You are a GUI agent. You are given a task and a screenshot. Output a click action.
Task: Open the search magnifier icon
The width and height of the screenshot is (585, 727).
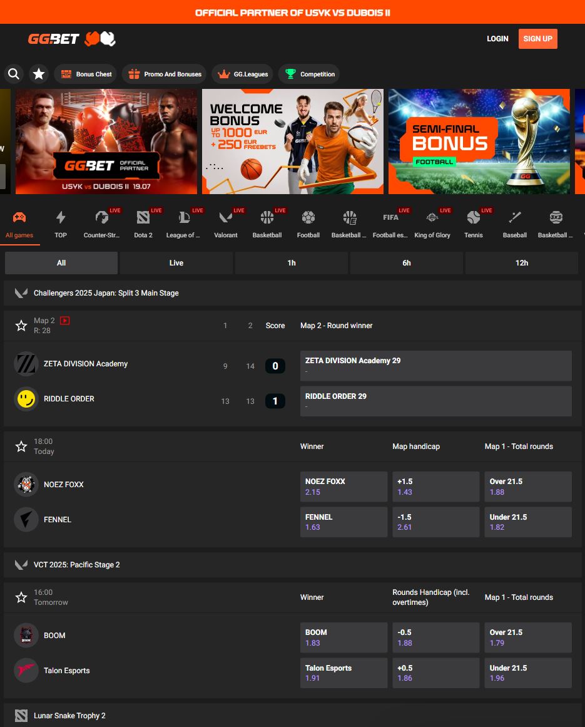click(14, 74)
